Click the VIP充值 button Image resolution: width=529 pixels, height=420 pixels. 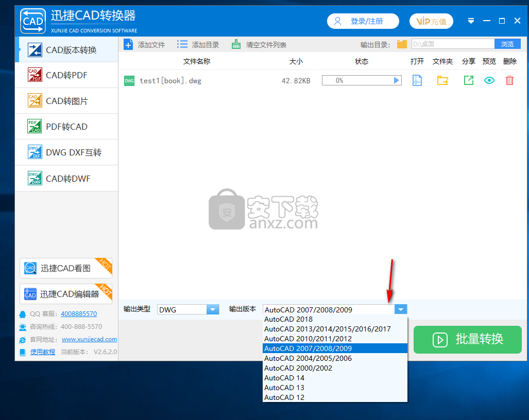point(431,21)
